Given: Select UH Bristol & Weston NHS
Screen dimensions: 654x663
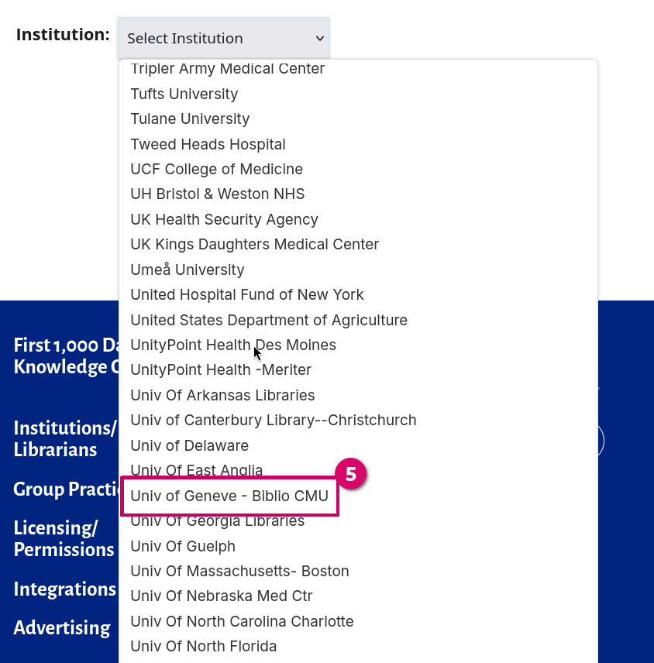Looking at the screenshot, I should 218,194.
